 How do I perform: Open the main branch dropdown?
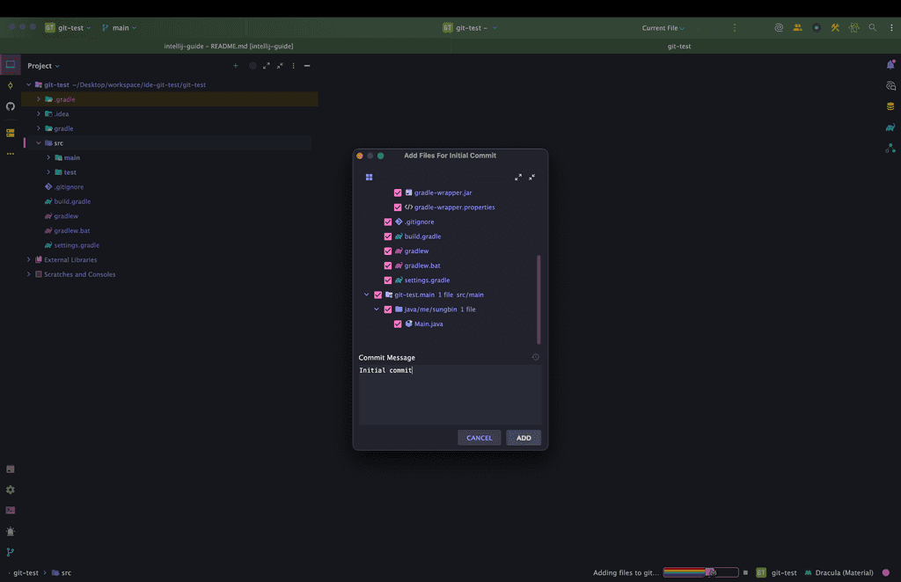click(x=120, y=28)
